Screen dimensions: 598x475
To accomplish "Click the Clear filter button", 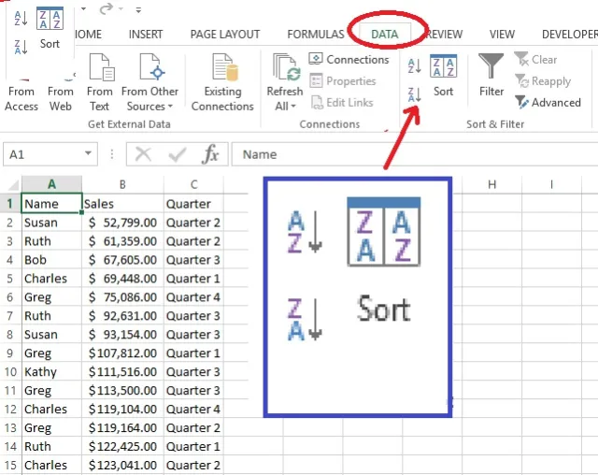I will point(535,60).
